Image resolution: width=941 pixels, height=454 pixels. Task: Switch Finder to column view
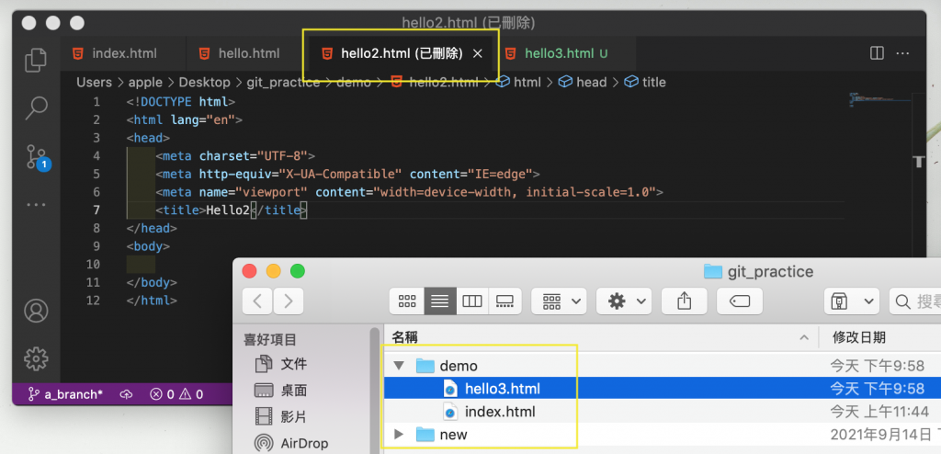click(x=472, y=301)
